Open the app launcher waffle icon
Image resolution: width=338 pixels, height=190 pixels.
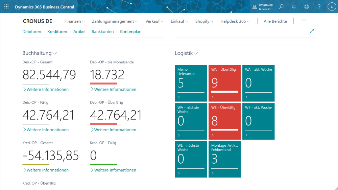click(x=6, y=7)
